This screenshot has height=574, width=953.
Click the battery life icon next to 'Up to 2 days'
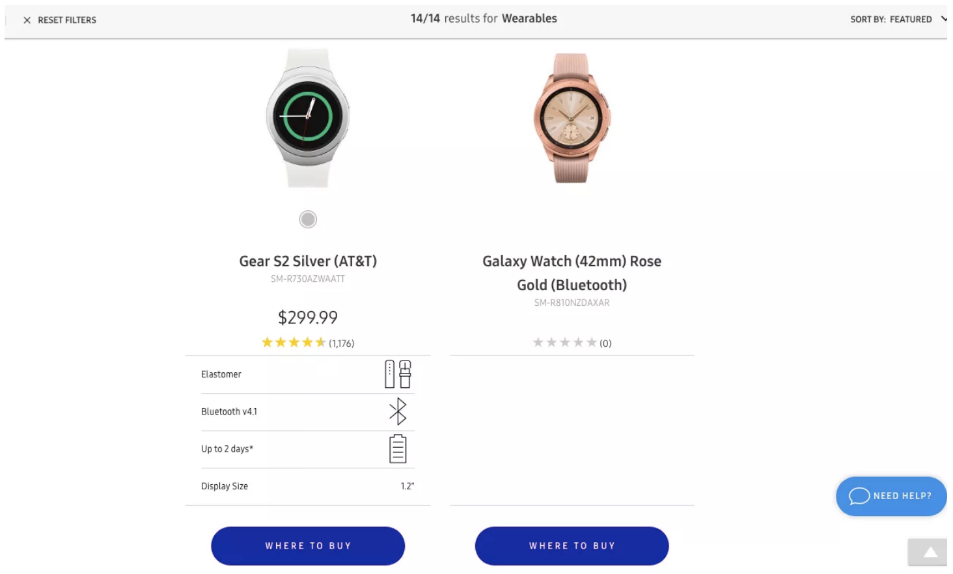398,448
